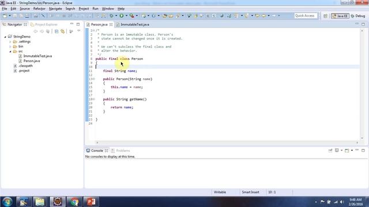Select the .project file
Image resolution: width=369 pixels, height=207 pixels.
(24, 71)
